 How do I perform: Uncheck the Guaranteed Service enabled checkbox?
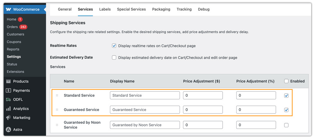pos(286,110)
